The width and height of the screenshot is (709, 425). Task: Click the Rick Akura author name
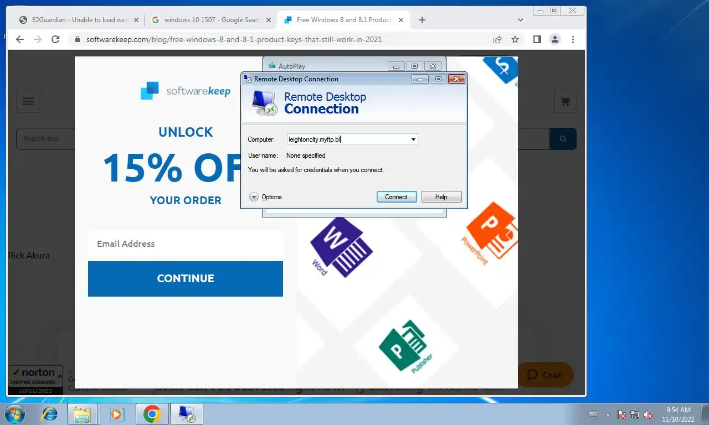(x=29, y=256)
